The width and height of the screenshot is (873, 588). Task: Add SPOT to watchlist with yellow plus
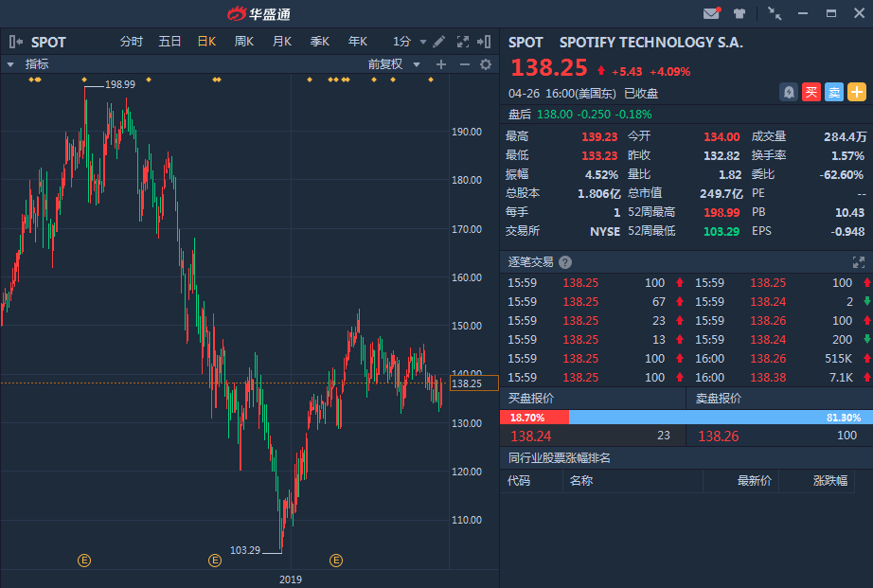point(856,92)
